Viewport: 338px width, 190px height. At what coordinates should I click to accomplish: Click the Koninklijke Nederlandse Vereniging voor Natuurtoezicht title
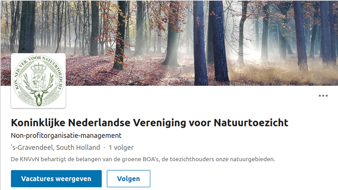click(x=150, y=123)
